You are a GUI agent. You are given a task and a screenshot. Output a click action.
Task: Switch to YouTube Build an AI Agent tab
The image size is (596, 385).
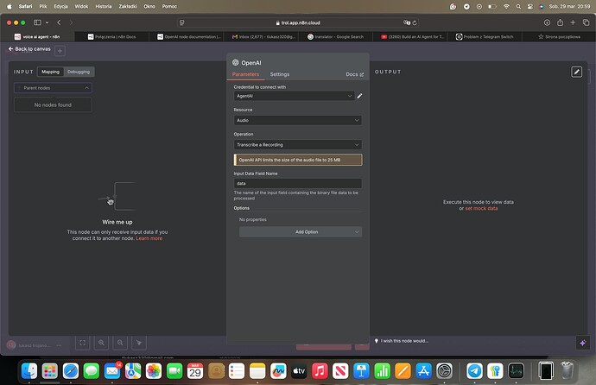click(x=412, y=37)
